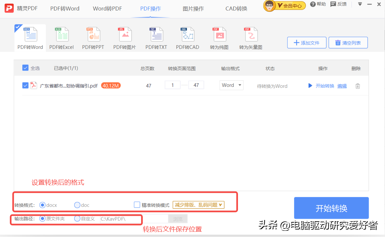Switch to the Word转PDF tab

107,9
